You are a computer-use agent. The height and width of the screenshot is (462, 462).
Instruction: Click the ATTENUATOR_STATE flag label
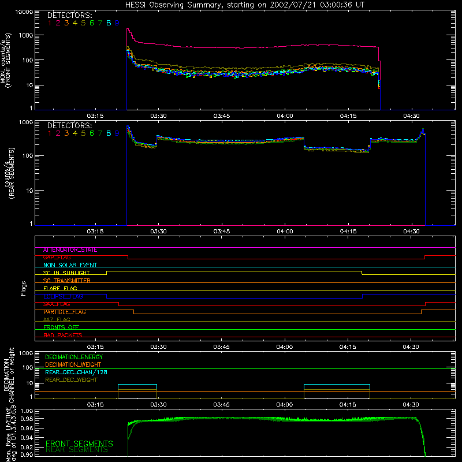(70, 250)
